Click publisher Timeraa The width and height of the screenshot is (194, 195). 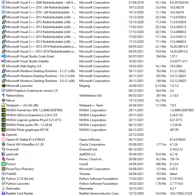pyautogui.click(x=85, y=174)
